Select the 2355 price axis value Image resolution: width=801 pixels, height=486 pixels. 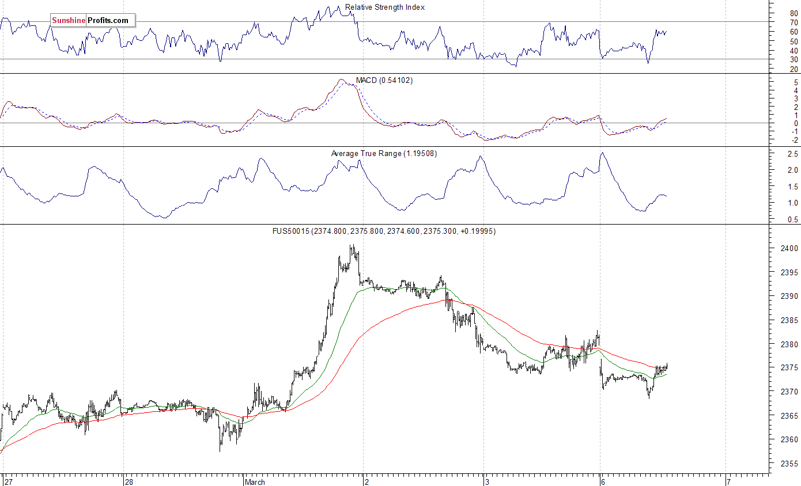coord(790,464)
